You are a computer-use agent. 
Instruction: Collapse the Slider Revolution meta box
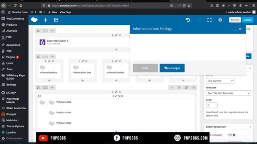click(x=250, y=127)
